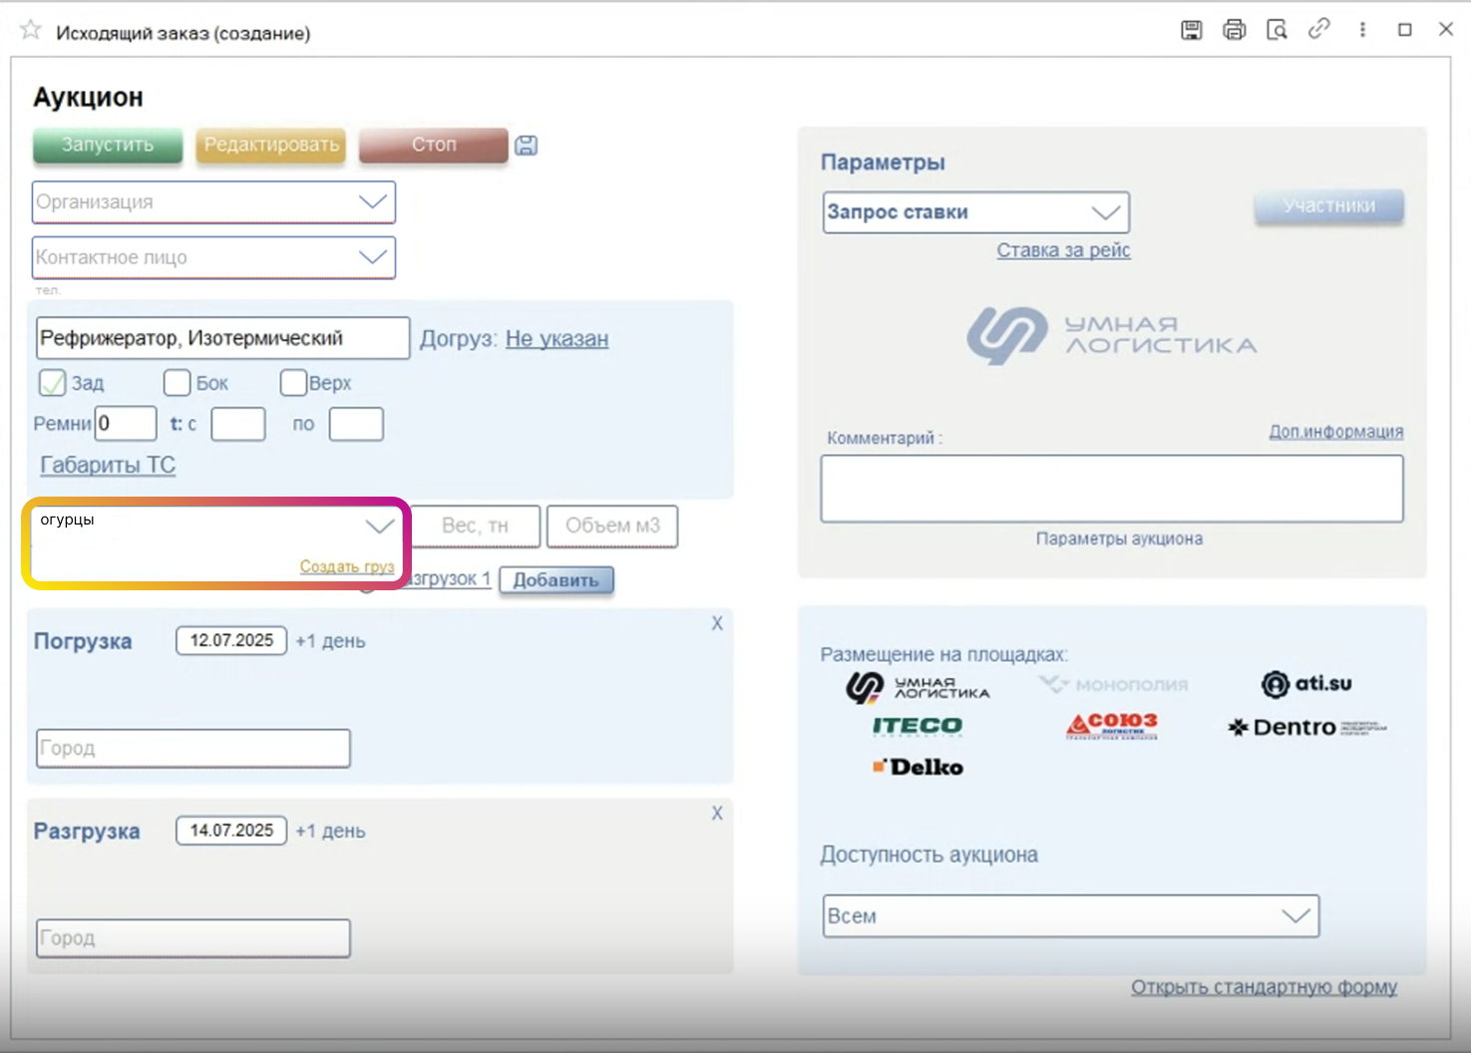The image size is (1471, 1053).
Task: Click the Добавить button
Action: coord(556,580)
